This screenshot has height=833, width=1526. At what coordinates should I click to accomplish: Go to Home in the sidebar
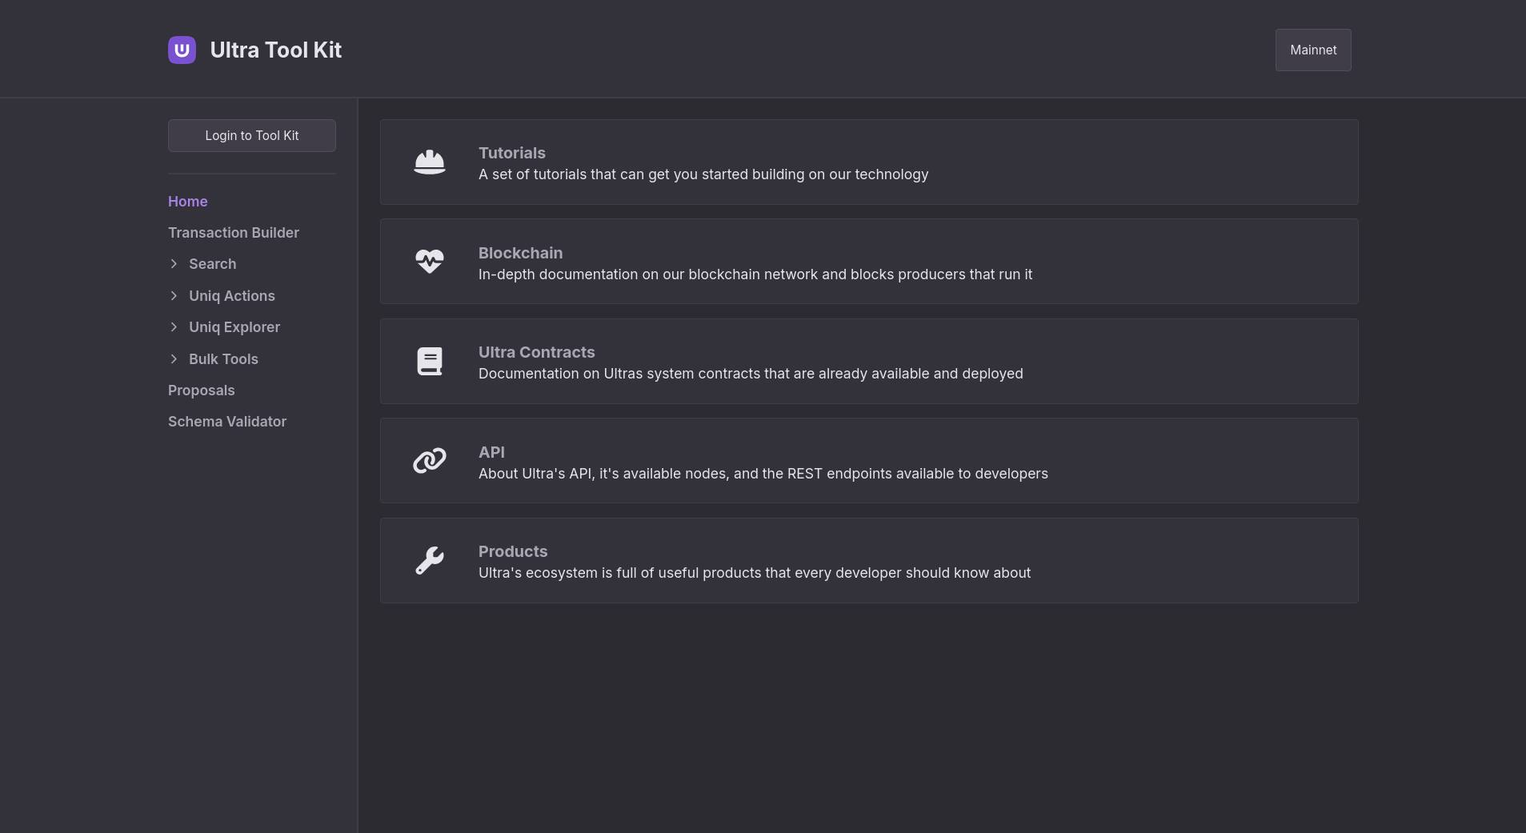188,202
